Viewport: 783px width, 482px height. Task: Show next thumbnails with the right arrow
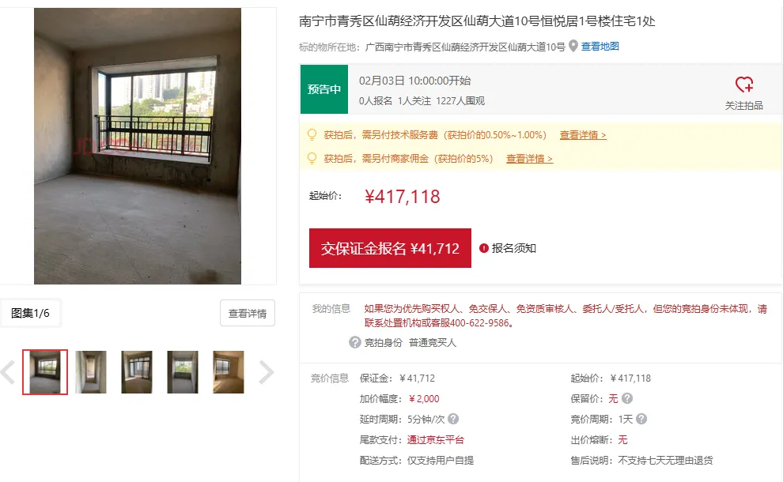(267, 372)
